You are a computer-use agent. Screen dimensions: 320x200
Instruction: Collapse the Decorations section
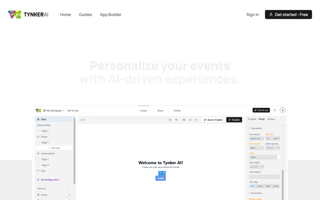tap(249, 193)
